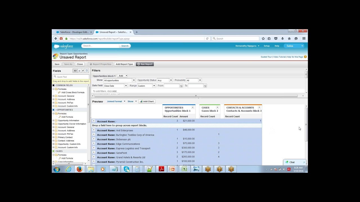
Task: Go to the browser home page icon
Action: (x=289, y=39)
